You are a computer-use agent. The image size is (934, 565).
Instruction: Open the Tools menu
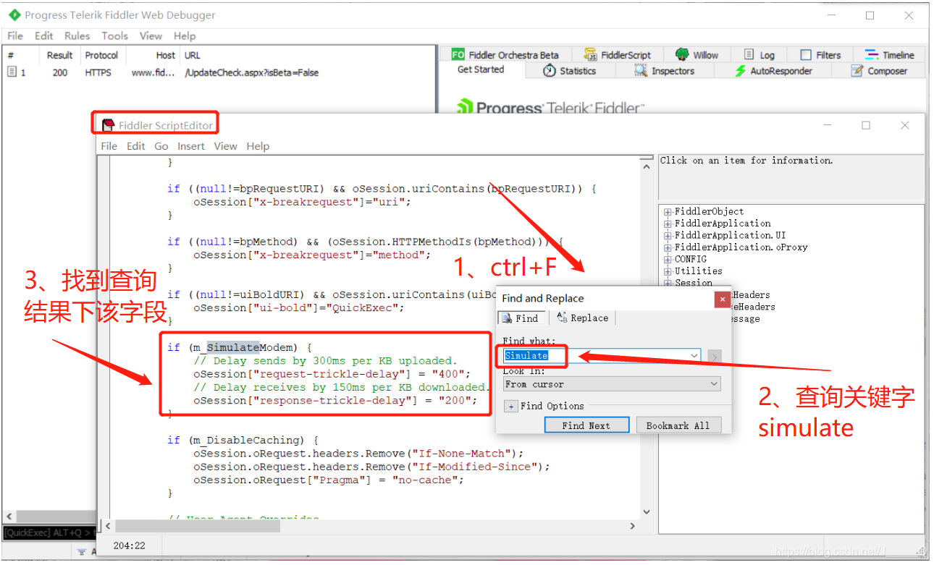114,35
